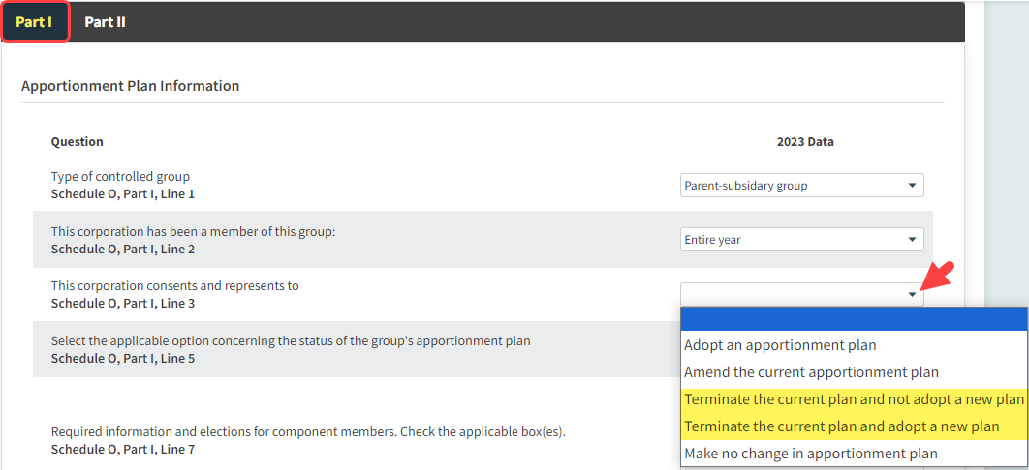Click the Apportionment Plan Information heading
This screenshot has height=470, width=1029.
coord(130,86)
